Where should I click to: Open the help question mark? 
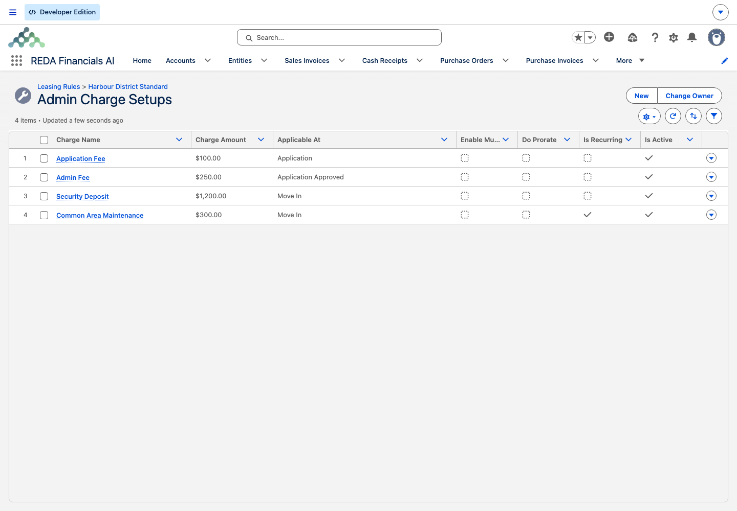655,37
